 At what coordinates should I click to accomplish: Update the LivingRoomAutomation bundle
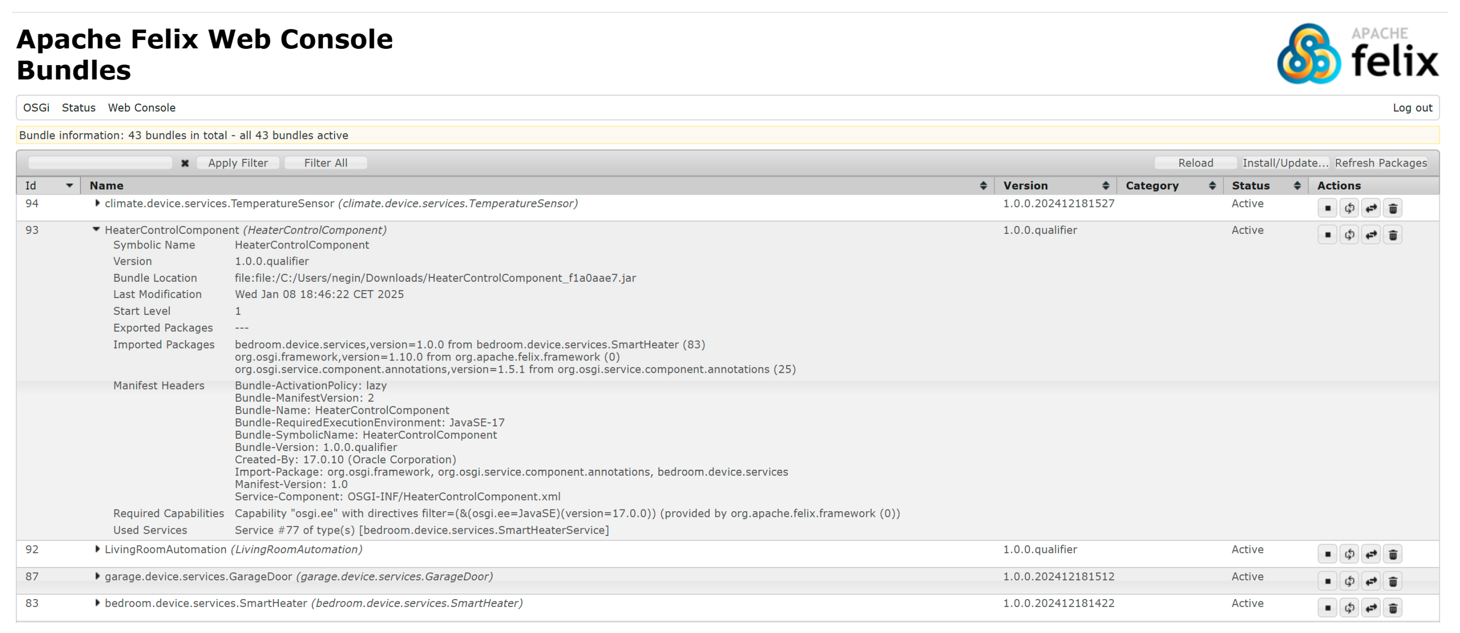tap(1371, 554)
